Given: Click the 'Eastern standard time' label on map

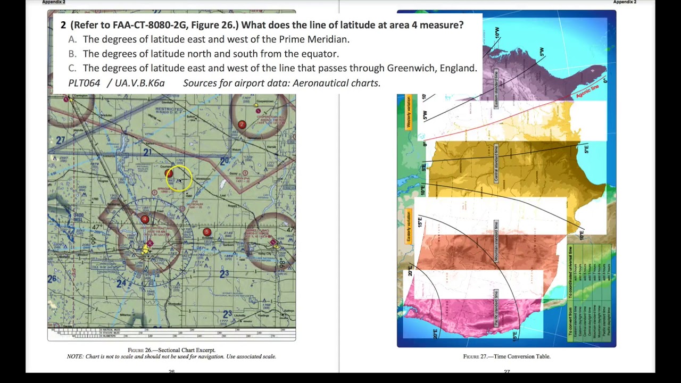Looking at the screenshot, I should 496,89.
